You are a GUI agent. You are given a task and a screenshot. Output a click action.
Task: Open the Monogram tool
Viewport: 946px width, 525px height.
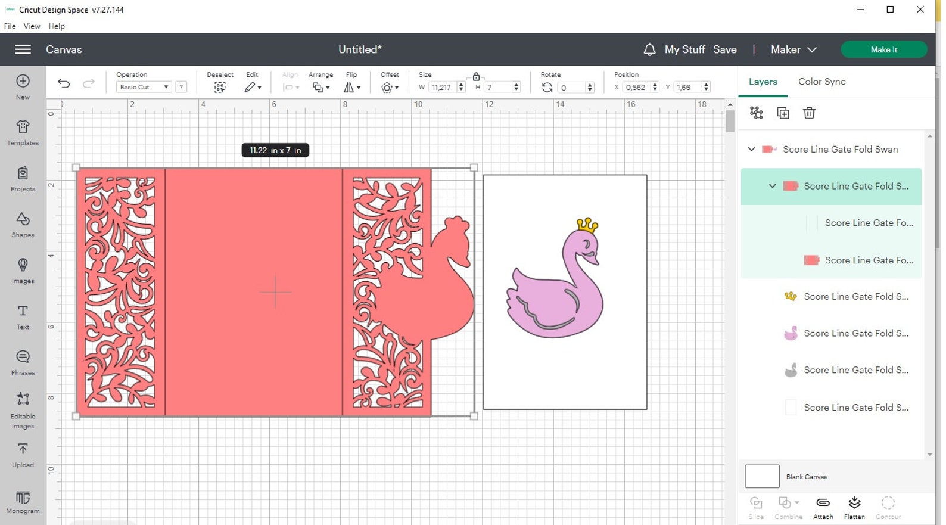(x=23, y=502)
